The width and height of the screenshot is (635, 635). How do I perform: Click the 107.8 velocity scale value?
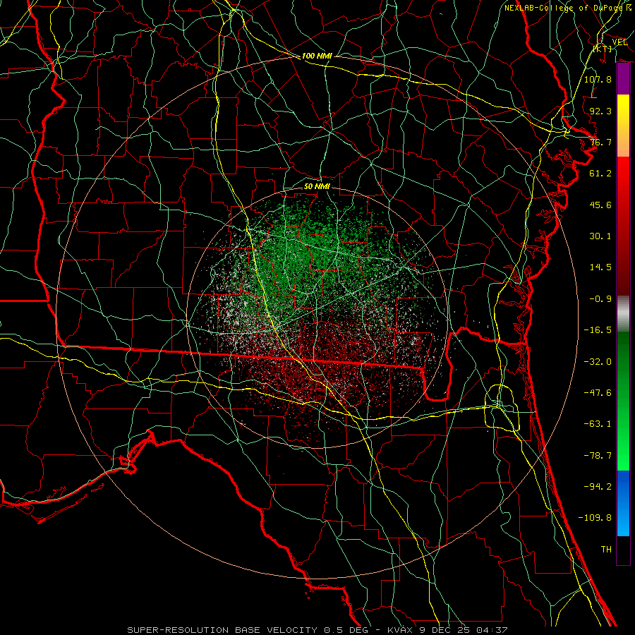tap(598, 79)
